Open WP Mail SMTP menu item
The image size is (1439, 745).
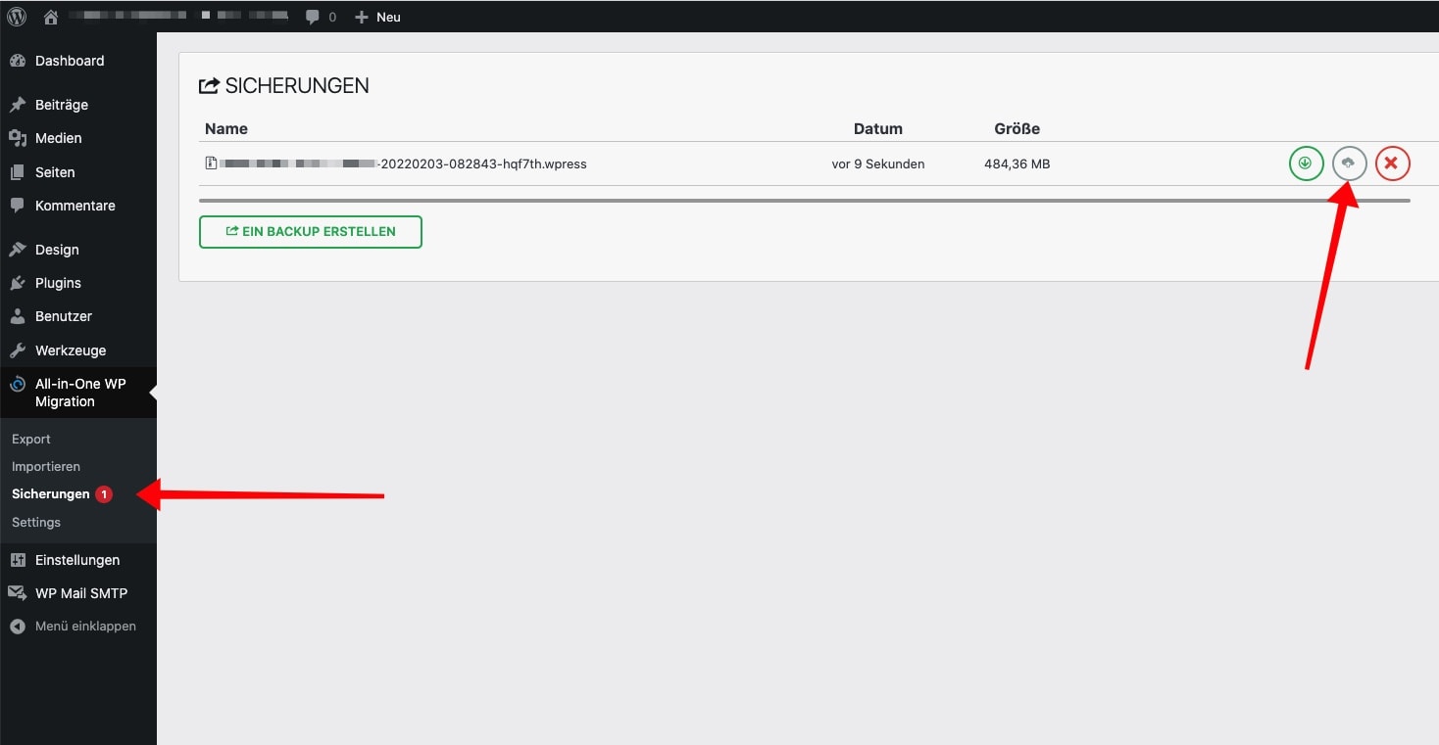pyautogui.click(x=80, y=593)
